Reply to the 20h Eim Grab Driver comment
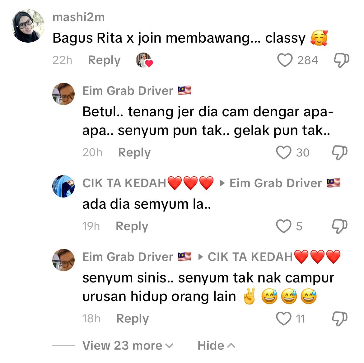364x363 pixels. (134, 153)
